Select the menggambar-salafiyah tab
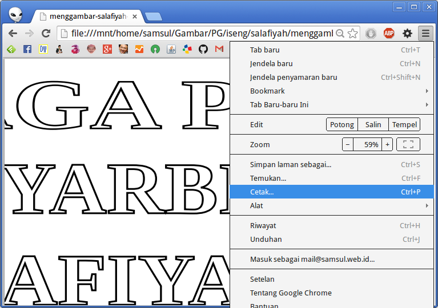 pyautogui.click(x=87, y=17)
